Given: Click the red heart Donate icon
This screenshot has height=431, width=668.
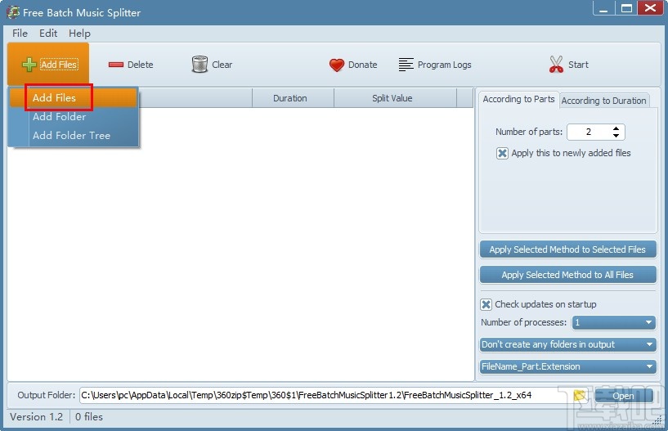Looking at the screenshot, I should pos(337,65).
